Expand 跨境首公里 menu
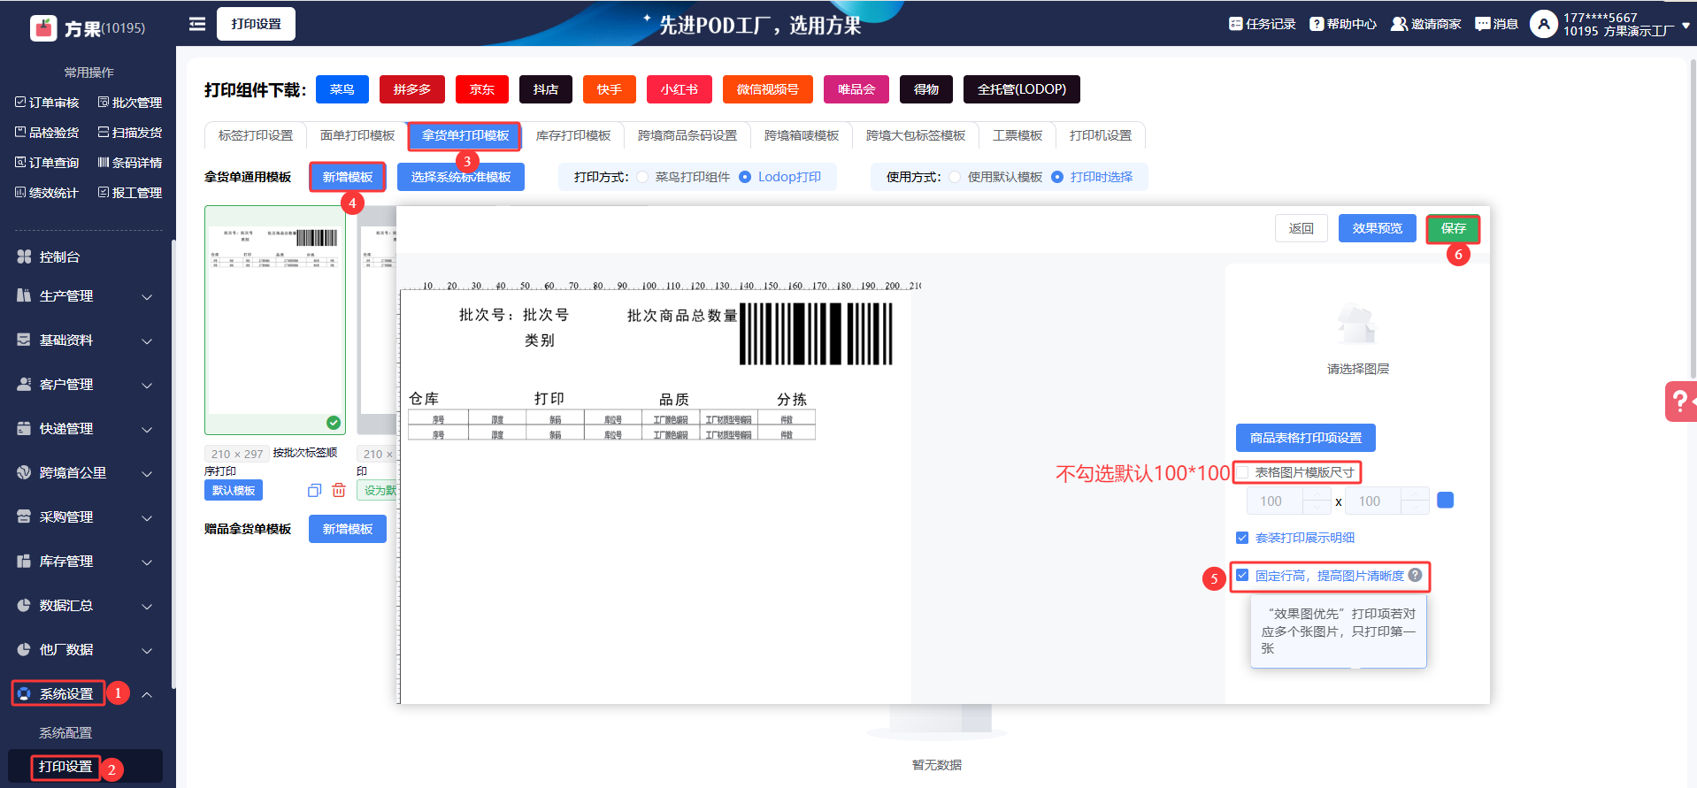The height and width of the screenshot is (788, 1697). click(85, 473)
